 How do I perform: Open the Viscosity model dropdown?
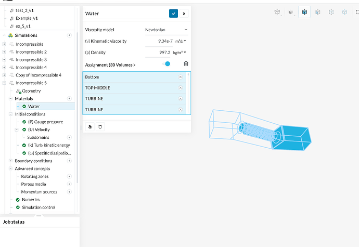[x=166, y=30]
